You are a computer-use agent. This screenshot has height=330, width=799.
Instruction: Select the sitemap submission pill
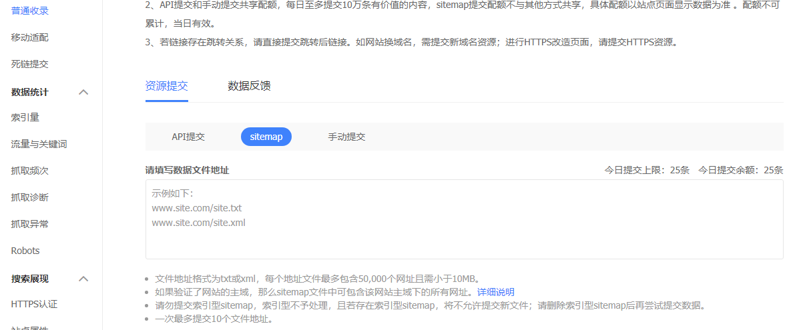(x=266, y=137)
